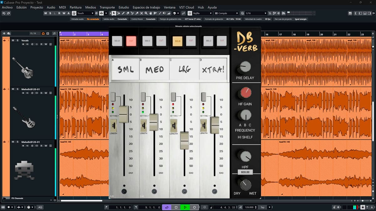Stop playback with the transport stop button
This screenshot has width=376, height=211.
click(x=176, y=207)
